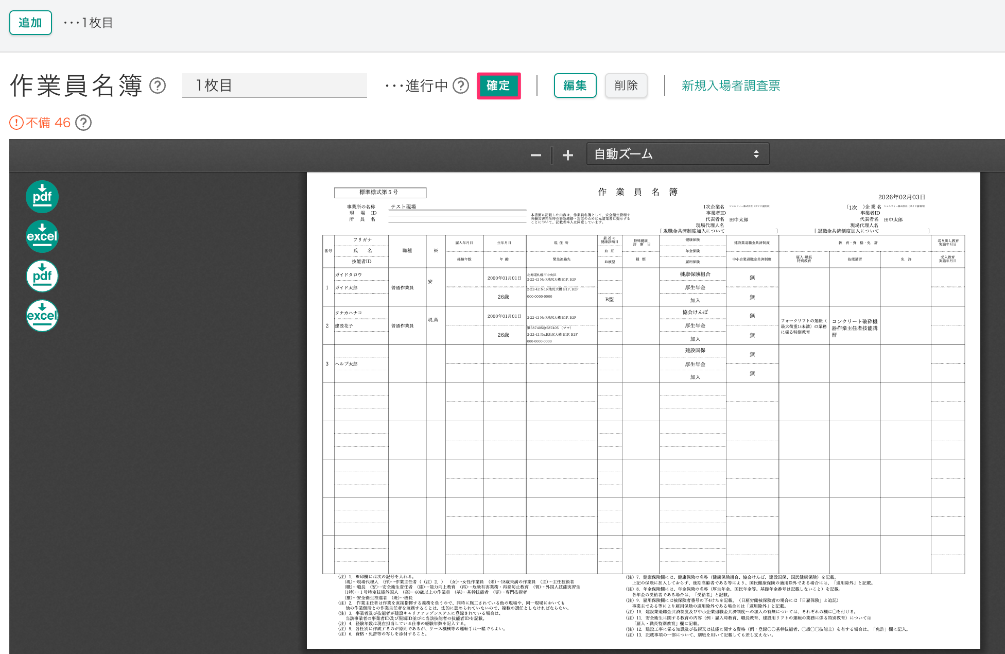Click the 確定 confirm button
Viewport: 1005px width, 654px height.
tap(498, 85)
